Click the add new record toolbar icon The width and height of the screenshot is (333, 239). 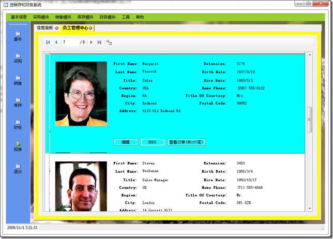click(x=109, y=42)
